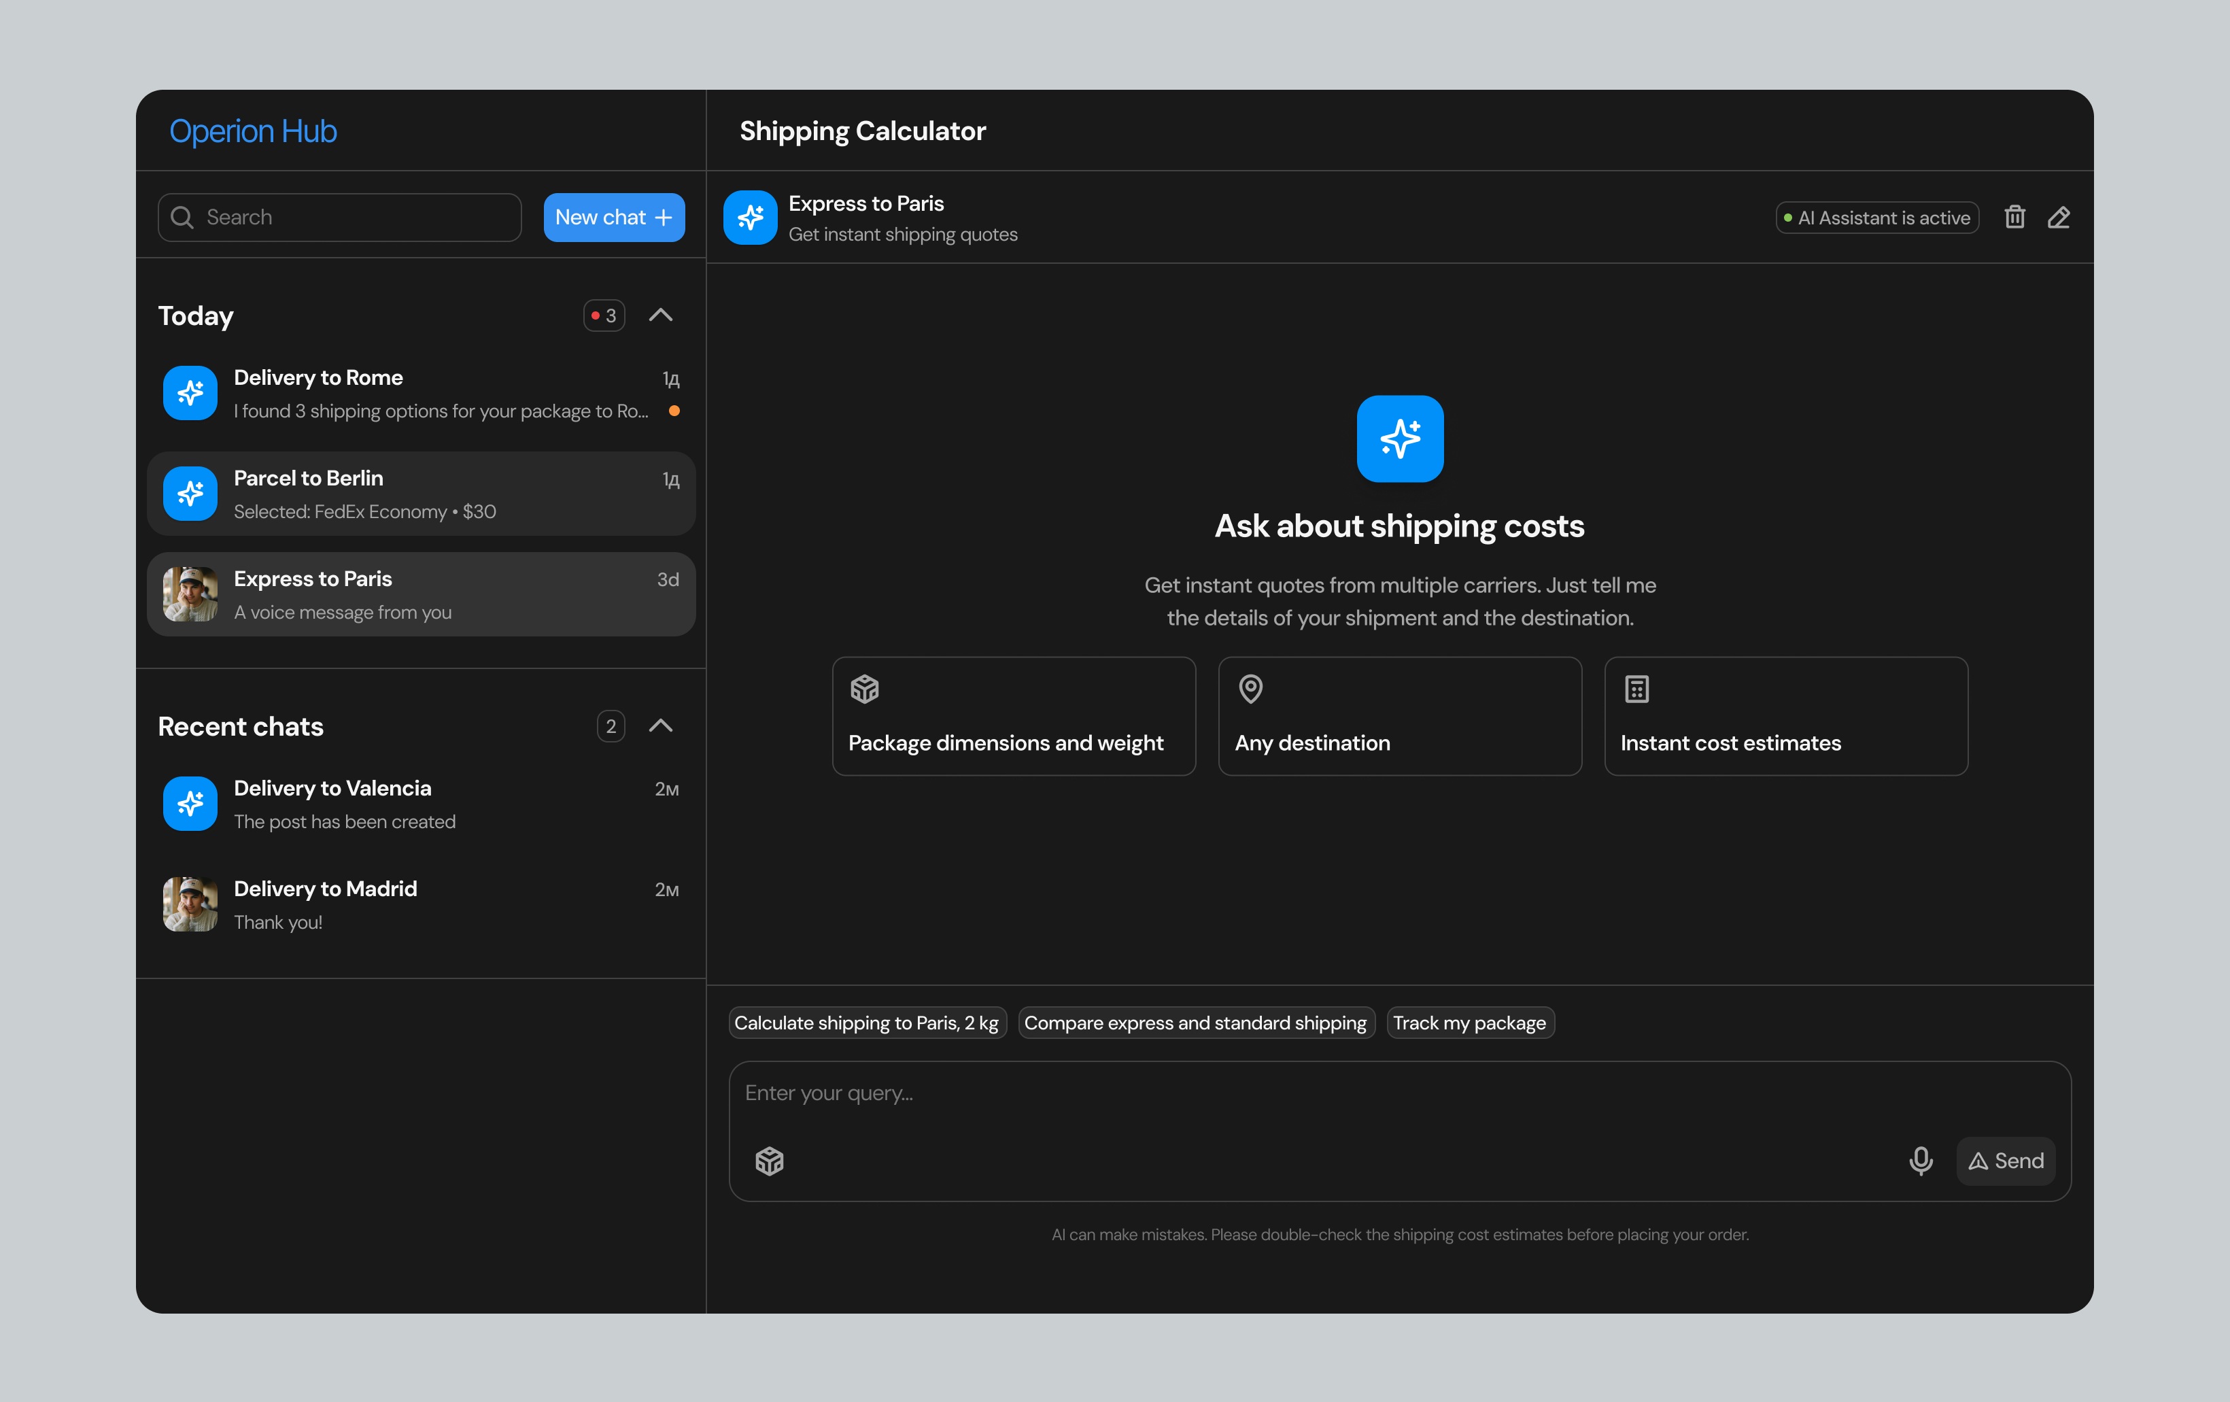Click the microphone icon in the query bar
The height and width of the screenshot is (1402, 2230).
coord(1921,1161)
